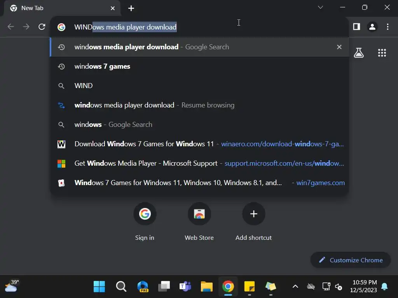Click the OneDrive cloud tray icon
This screenshot has height=298, width=398.
311,287
